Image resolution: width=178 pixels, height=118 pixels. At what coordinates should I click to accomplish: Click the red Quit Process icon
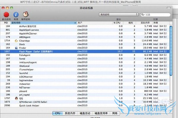coord(6,14)
